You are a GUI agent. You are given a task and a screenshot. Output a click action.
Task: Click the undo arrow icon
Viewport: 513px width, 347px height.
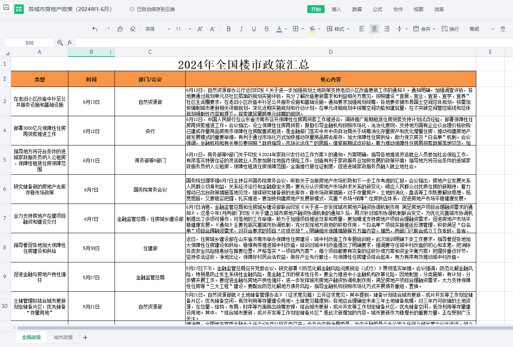(x=95, y=29)
